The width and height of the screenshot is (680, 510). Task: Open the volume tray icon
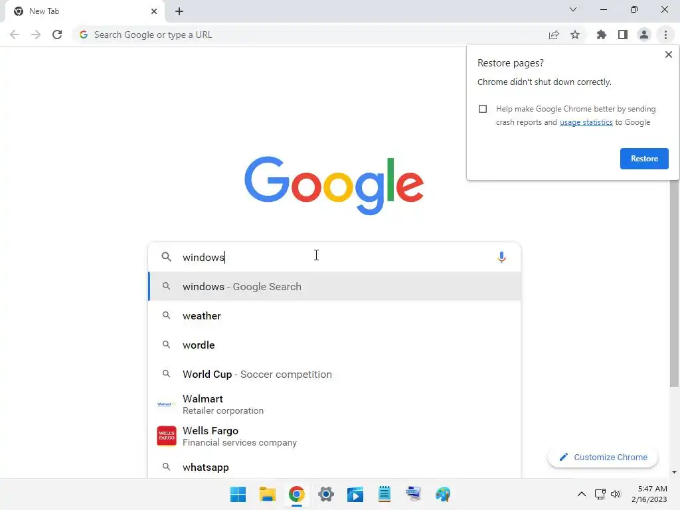(x=616, y=494)
